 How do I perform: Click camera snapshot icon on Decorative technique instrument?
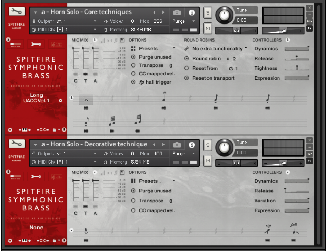(177, 145)
